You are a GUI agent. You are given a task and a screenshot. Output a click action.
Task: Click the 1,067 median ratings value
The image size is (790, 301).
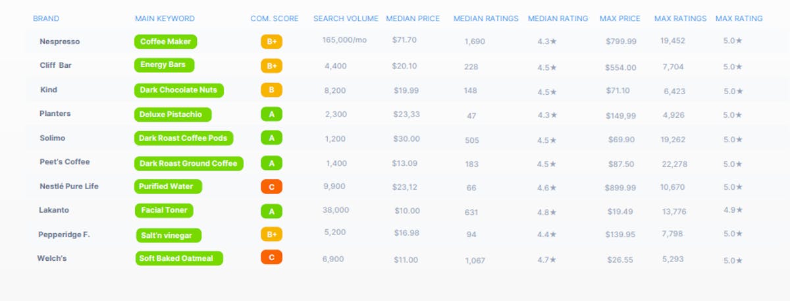point(475,260)
